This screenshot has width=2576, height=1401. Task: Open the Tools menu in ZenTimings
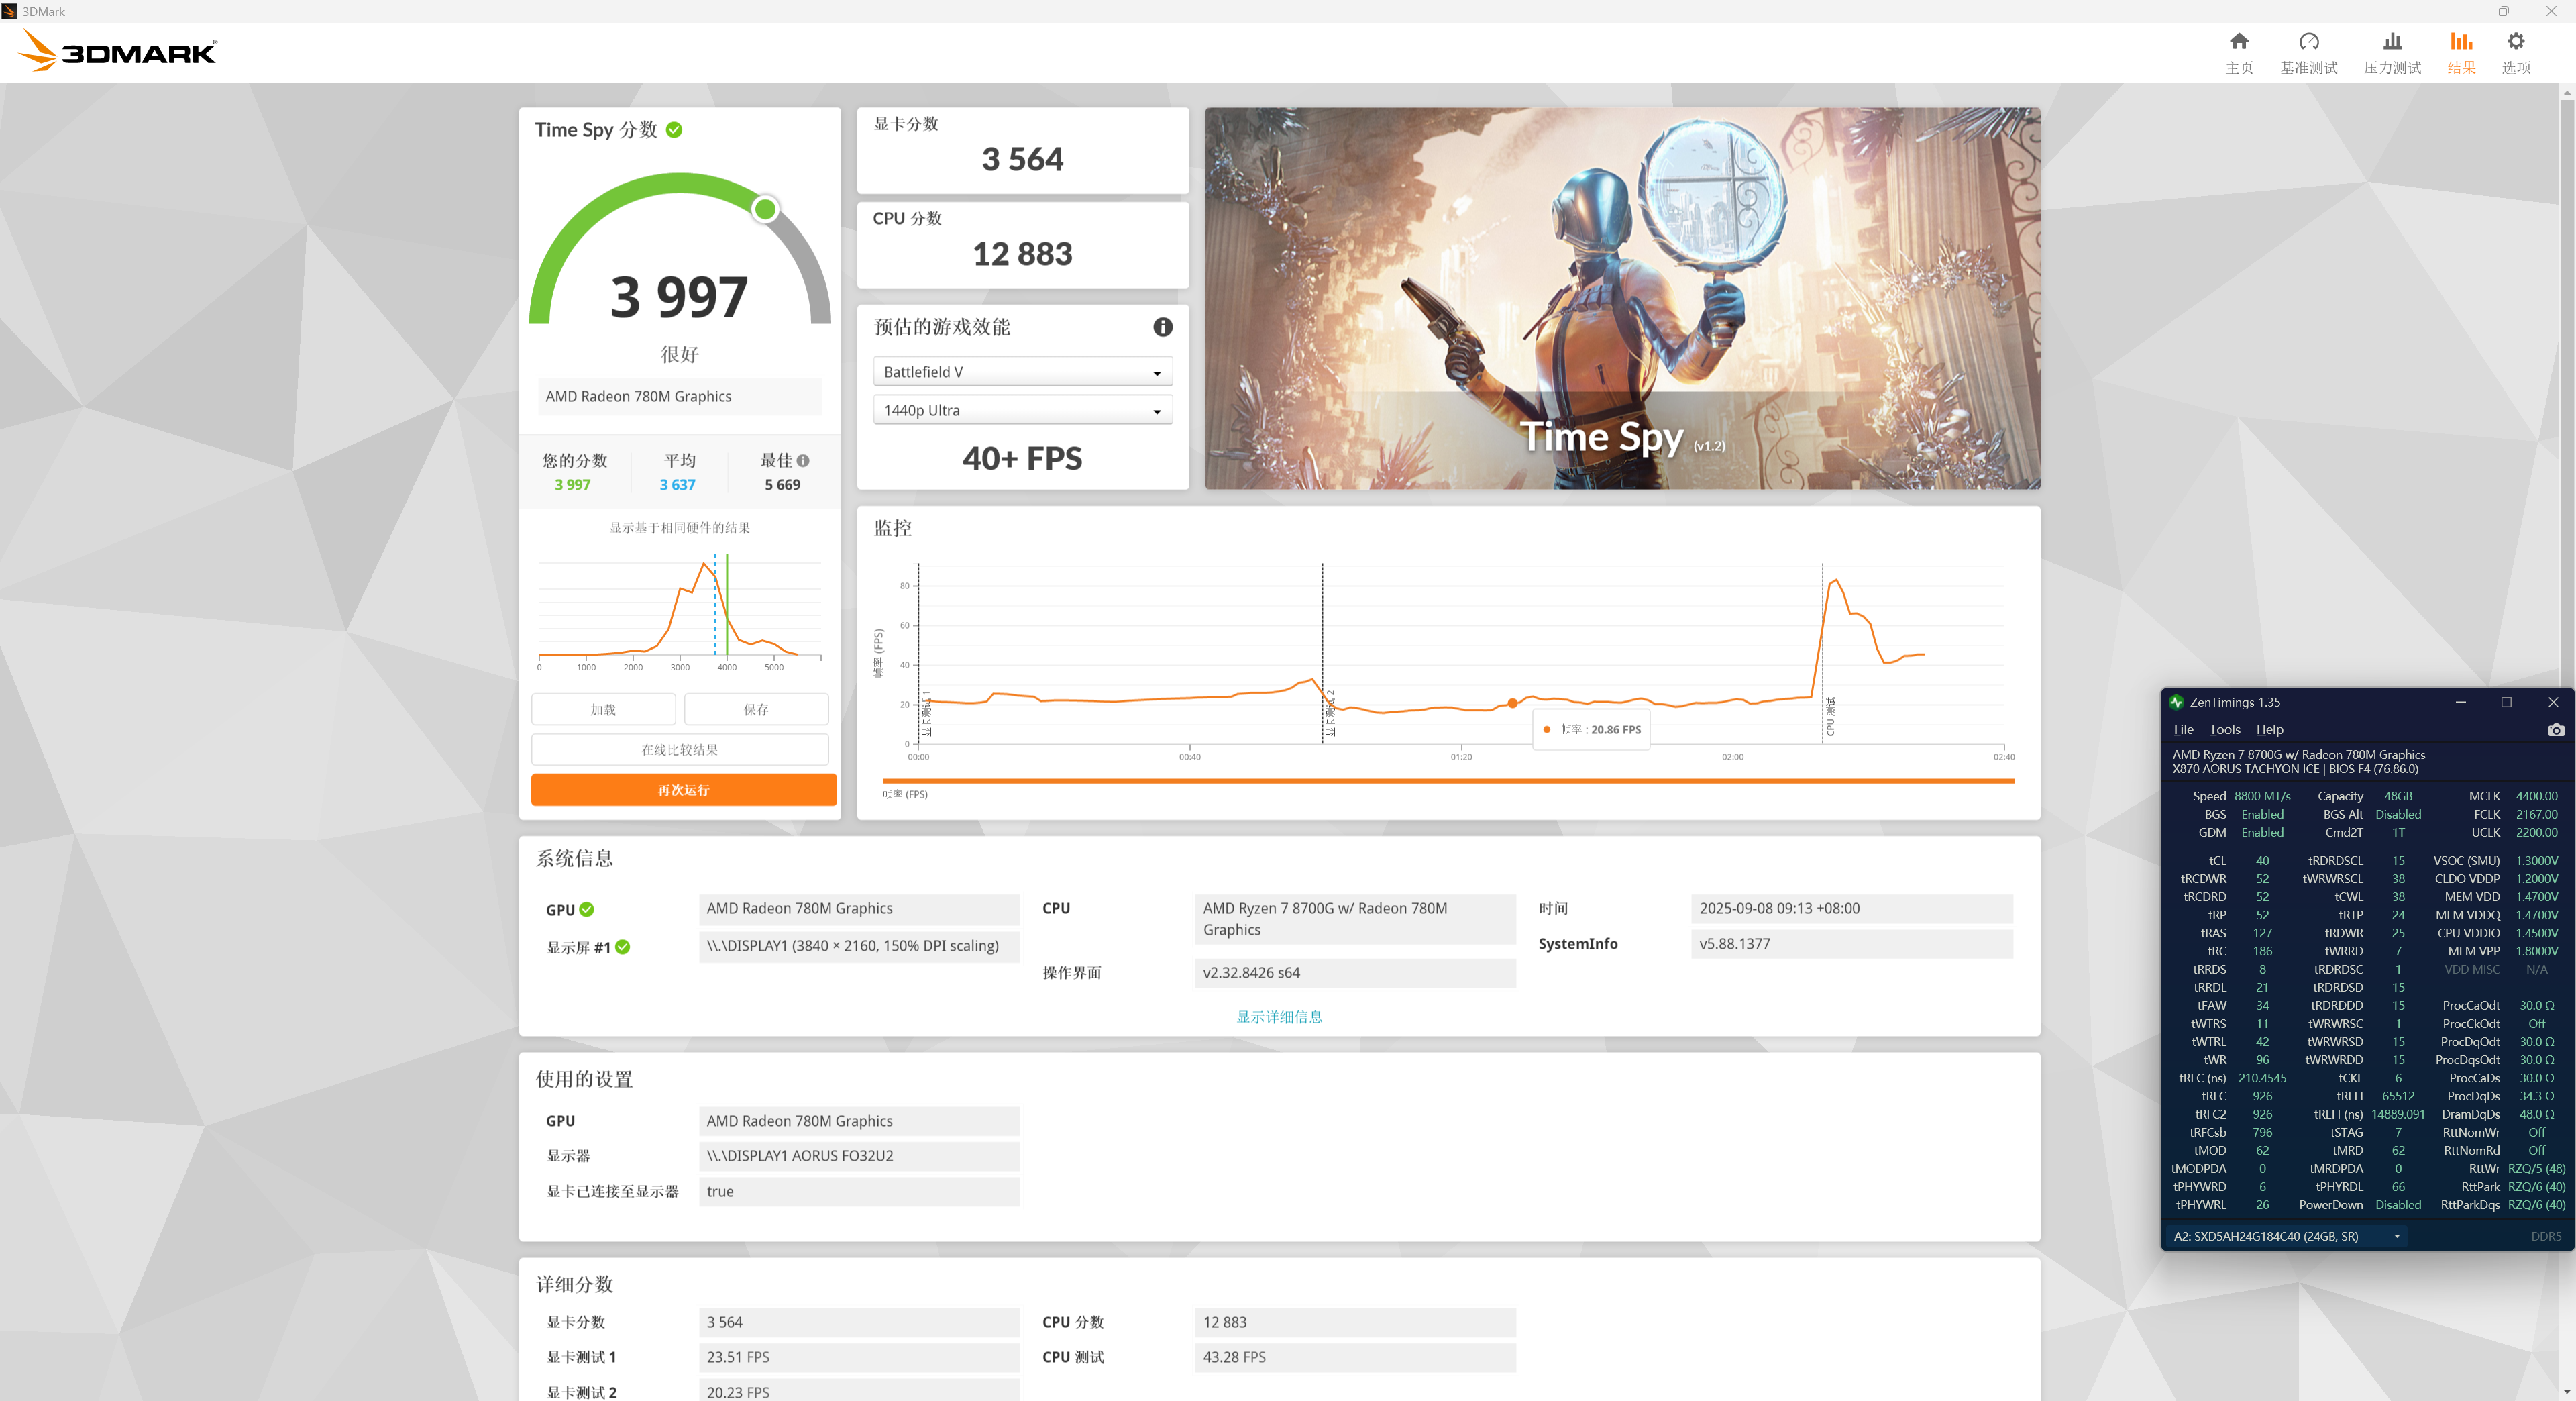coord(2224,730)
